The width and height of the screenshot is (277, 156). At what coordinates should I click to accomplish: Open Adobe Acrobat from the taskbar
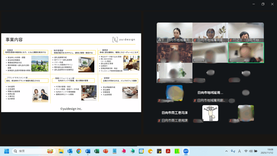[x=168, y=151]
